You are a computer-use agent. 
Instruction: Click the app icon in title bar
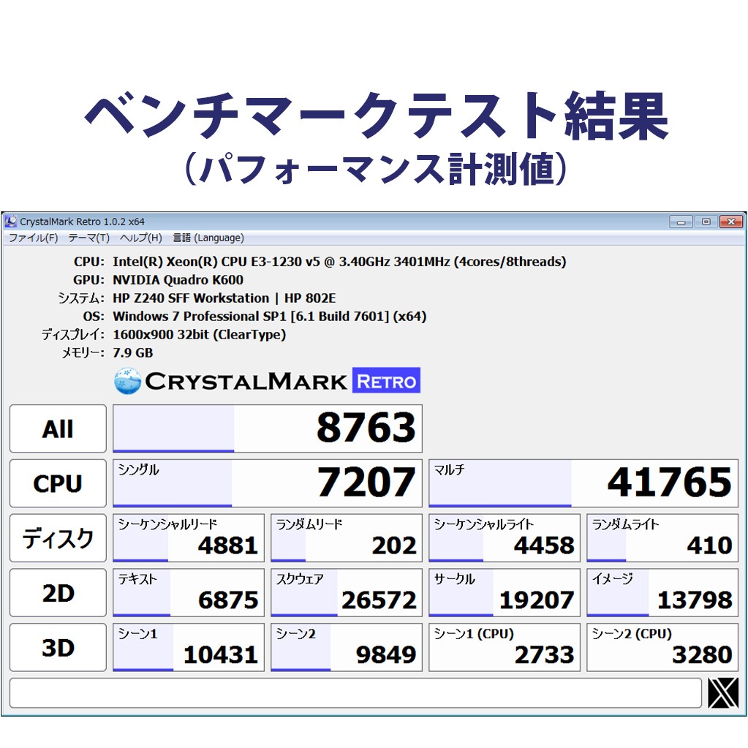(11, 222)
